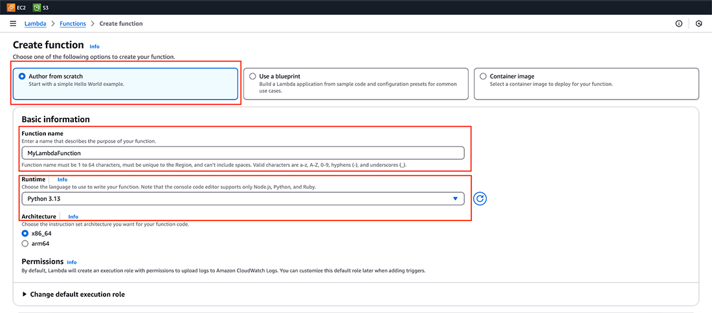Open Info link next to Runtime

(x=62, y=180)
